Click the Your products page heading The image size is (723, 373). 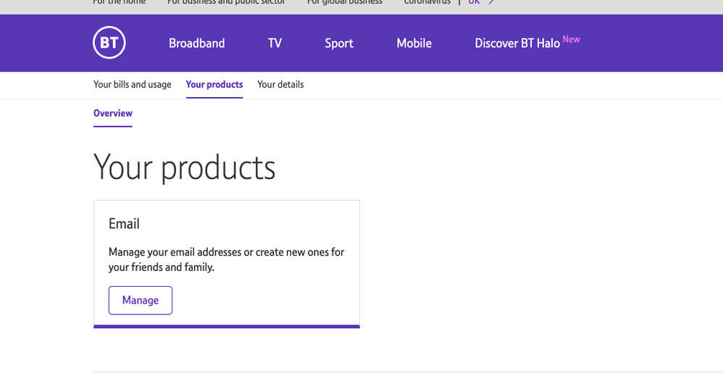pos(184,167)
